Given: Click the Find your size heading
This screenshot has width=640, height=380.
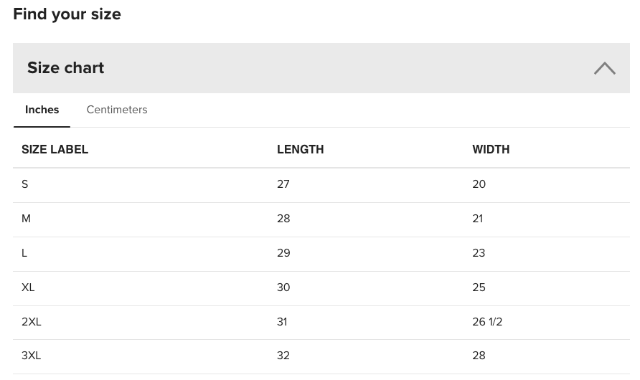Looking at the screenshot, I should click(67, 14).
